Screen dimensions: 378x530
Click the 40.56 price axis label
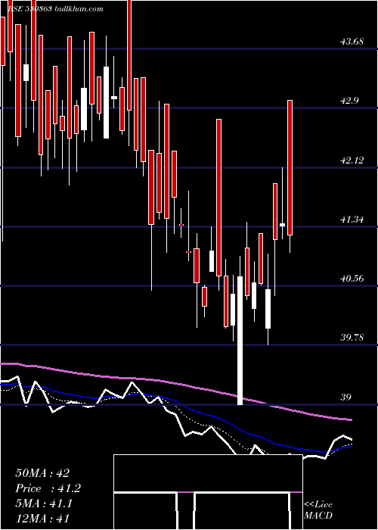pyautogui.click(x=352, y=279)
